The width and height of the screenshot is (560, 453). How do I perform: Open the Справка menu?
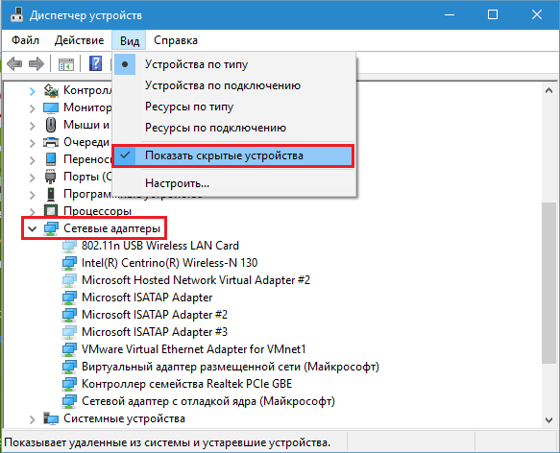176,40
